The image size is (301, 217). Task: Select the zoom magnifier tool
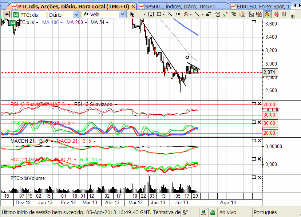(170, 14)
